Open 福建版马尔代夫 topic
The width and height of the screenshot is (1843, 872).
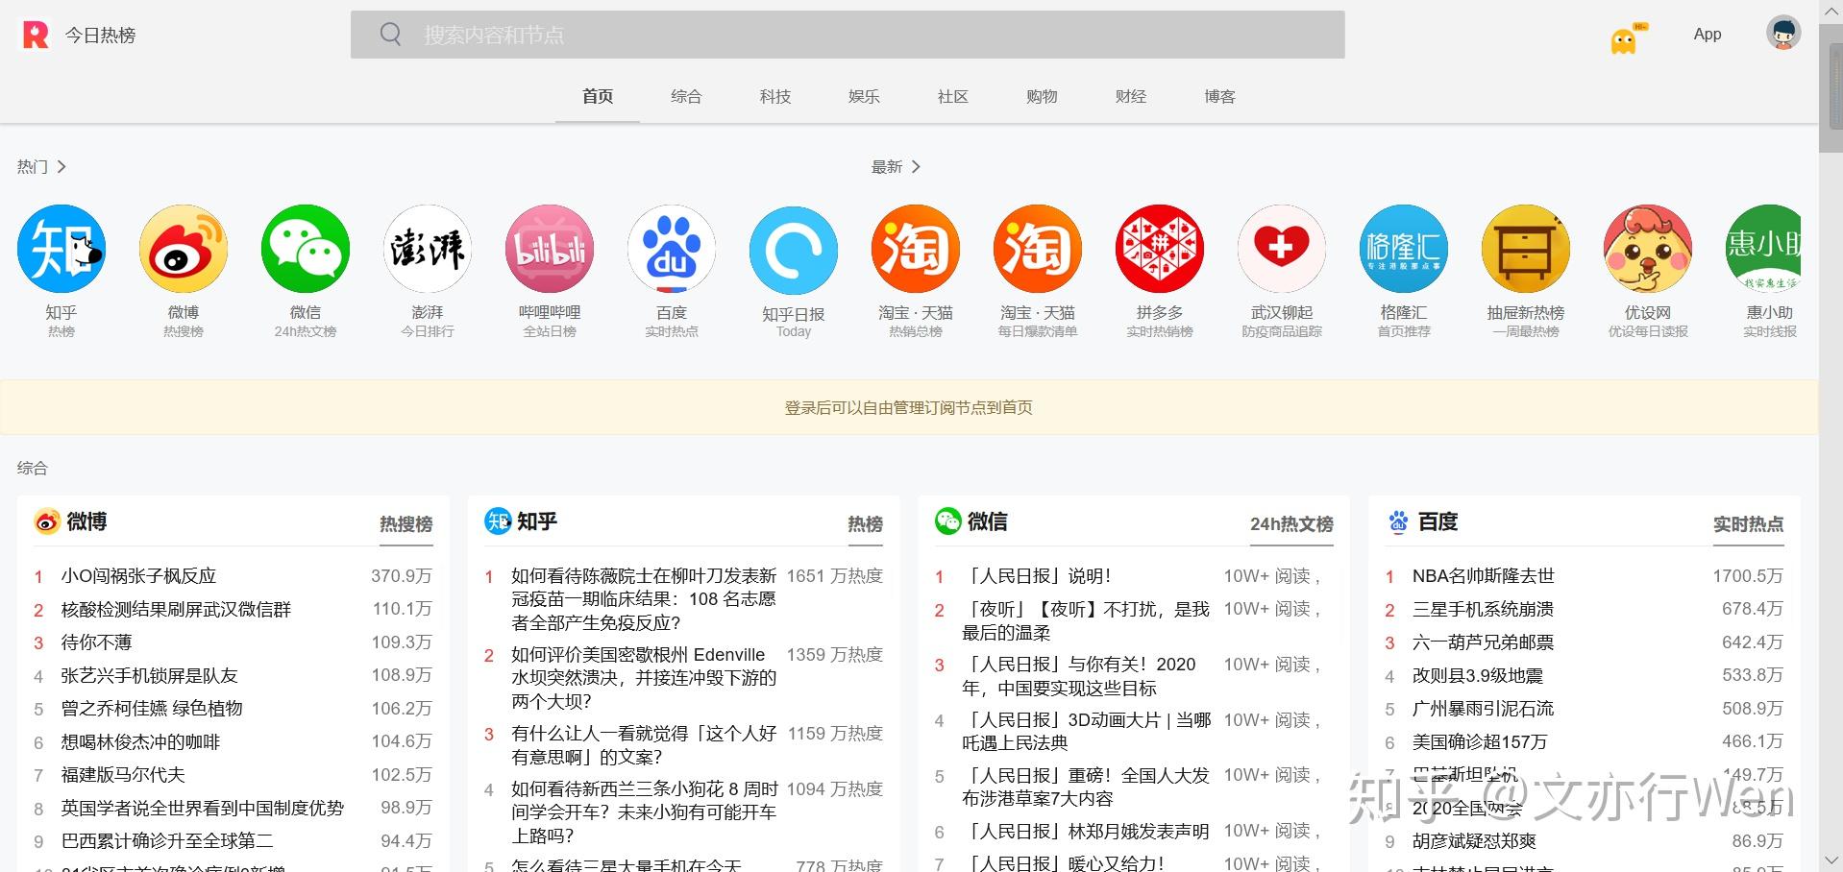tap(123, 775)
